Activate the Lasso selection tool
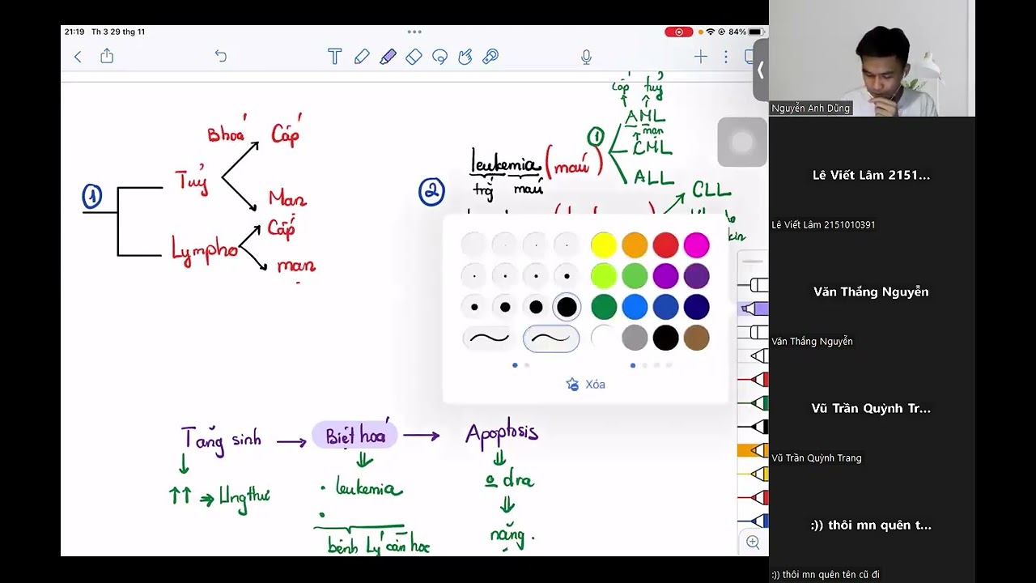1036x583 pixels. coord(439,57)
